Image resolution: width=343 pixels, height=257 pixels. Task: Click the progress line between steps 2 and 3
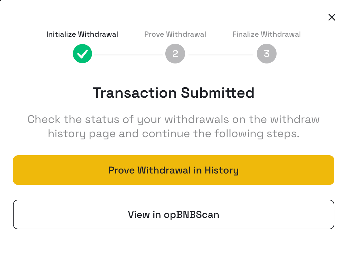tap(221, 55)
